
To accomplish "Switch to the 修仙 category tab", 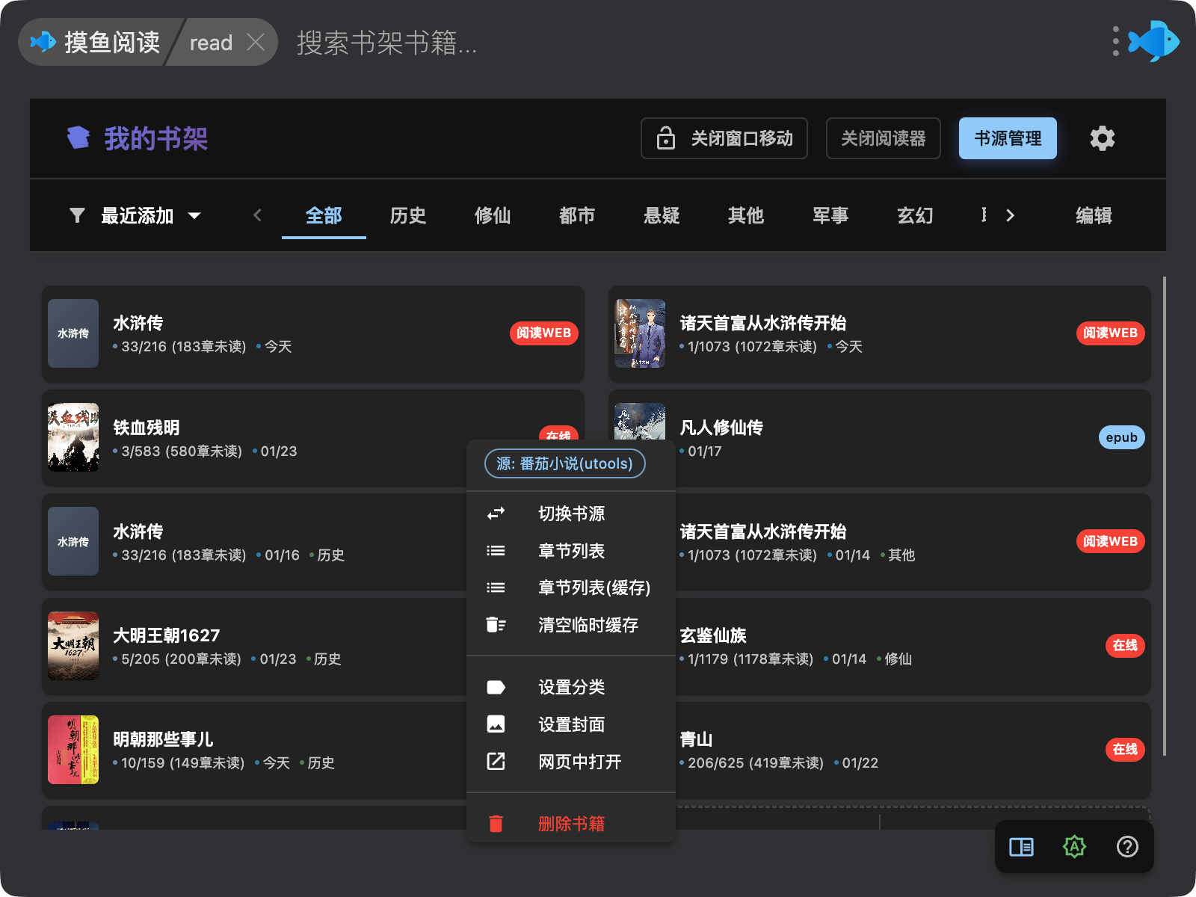I will coord(493,216).
